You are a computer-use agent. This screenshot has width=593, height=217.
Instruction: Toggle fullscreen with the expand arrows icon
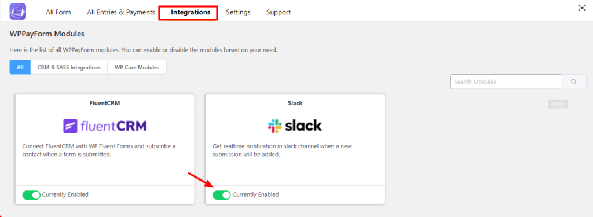click(x=581, y=8)
